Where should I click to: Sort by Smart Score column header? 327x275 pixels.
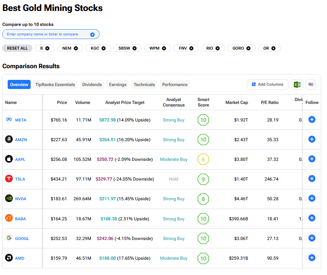pos(203,102)
